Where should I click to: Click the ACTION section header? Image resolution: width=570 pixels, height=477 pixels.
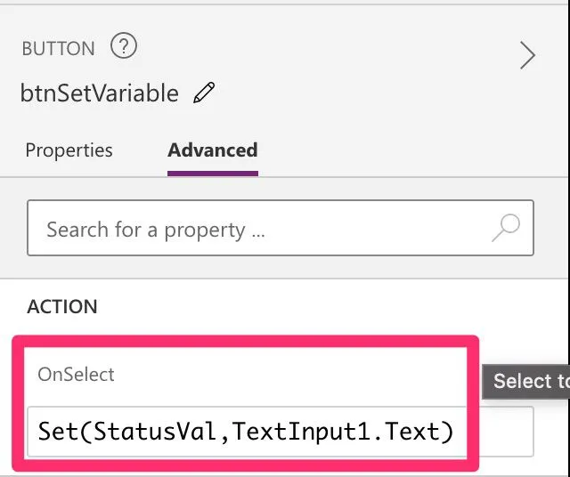point(62,307)
